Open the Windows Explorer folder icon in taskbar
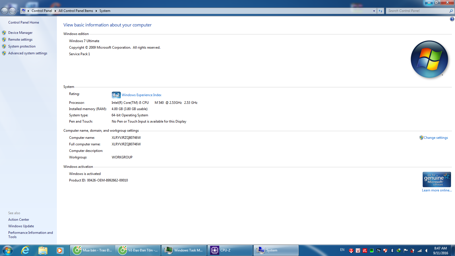This screenshot has width=455, height=256. click(43, 250)
